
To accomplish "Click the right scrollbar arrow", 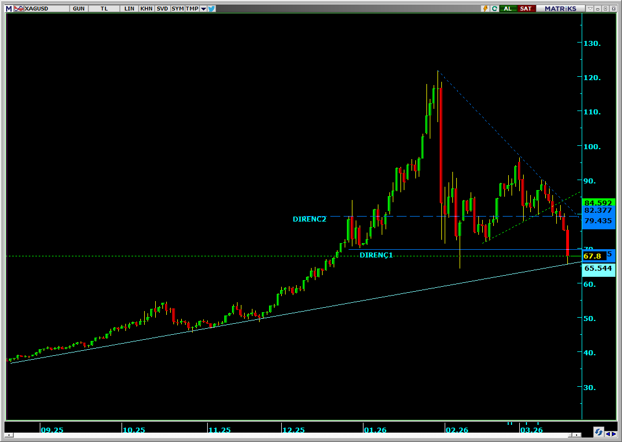I will 577,435.
